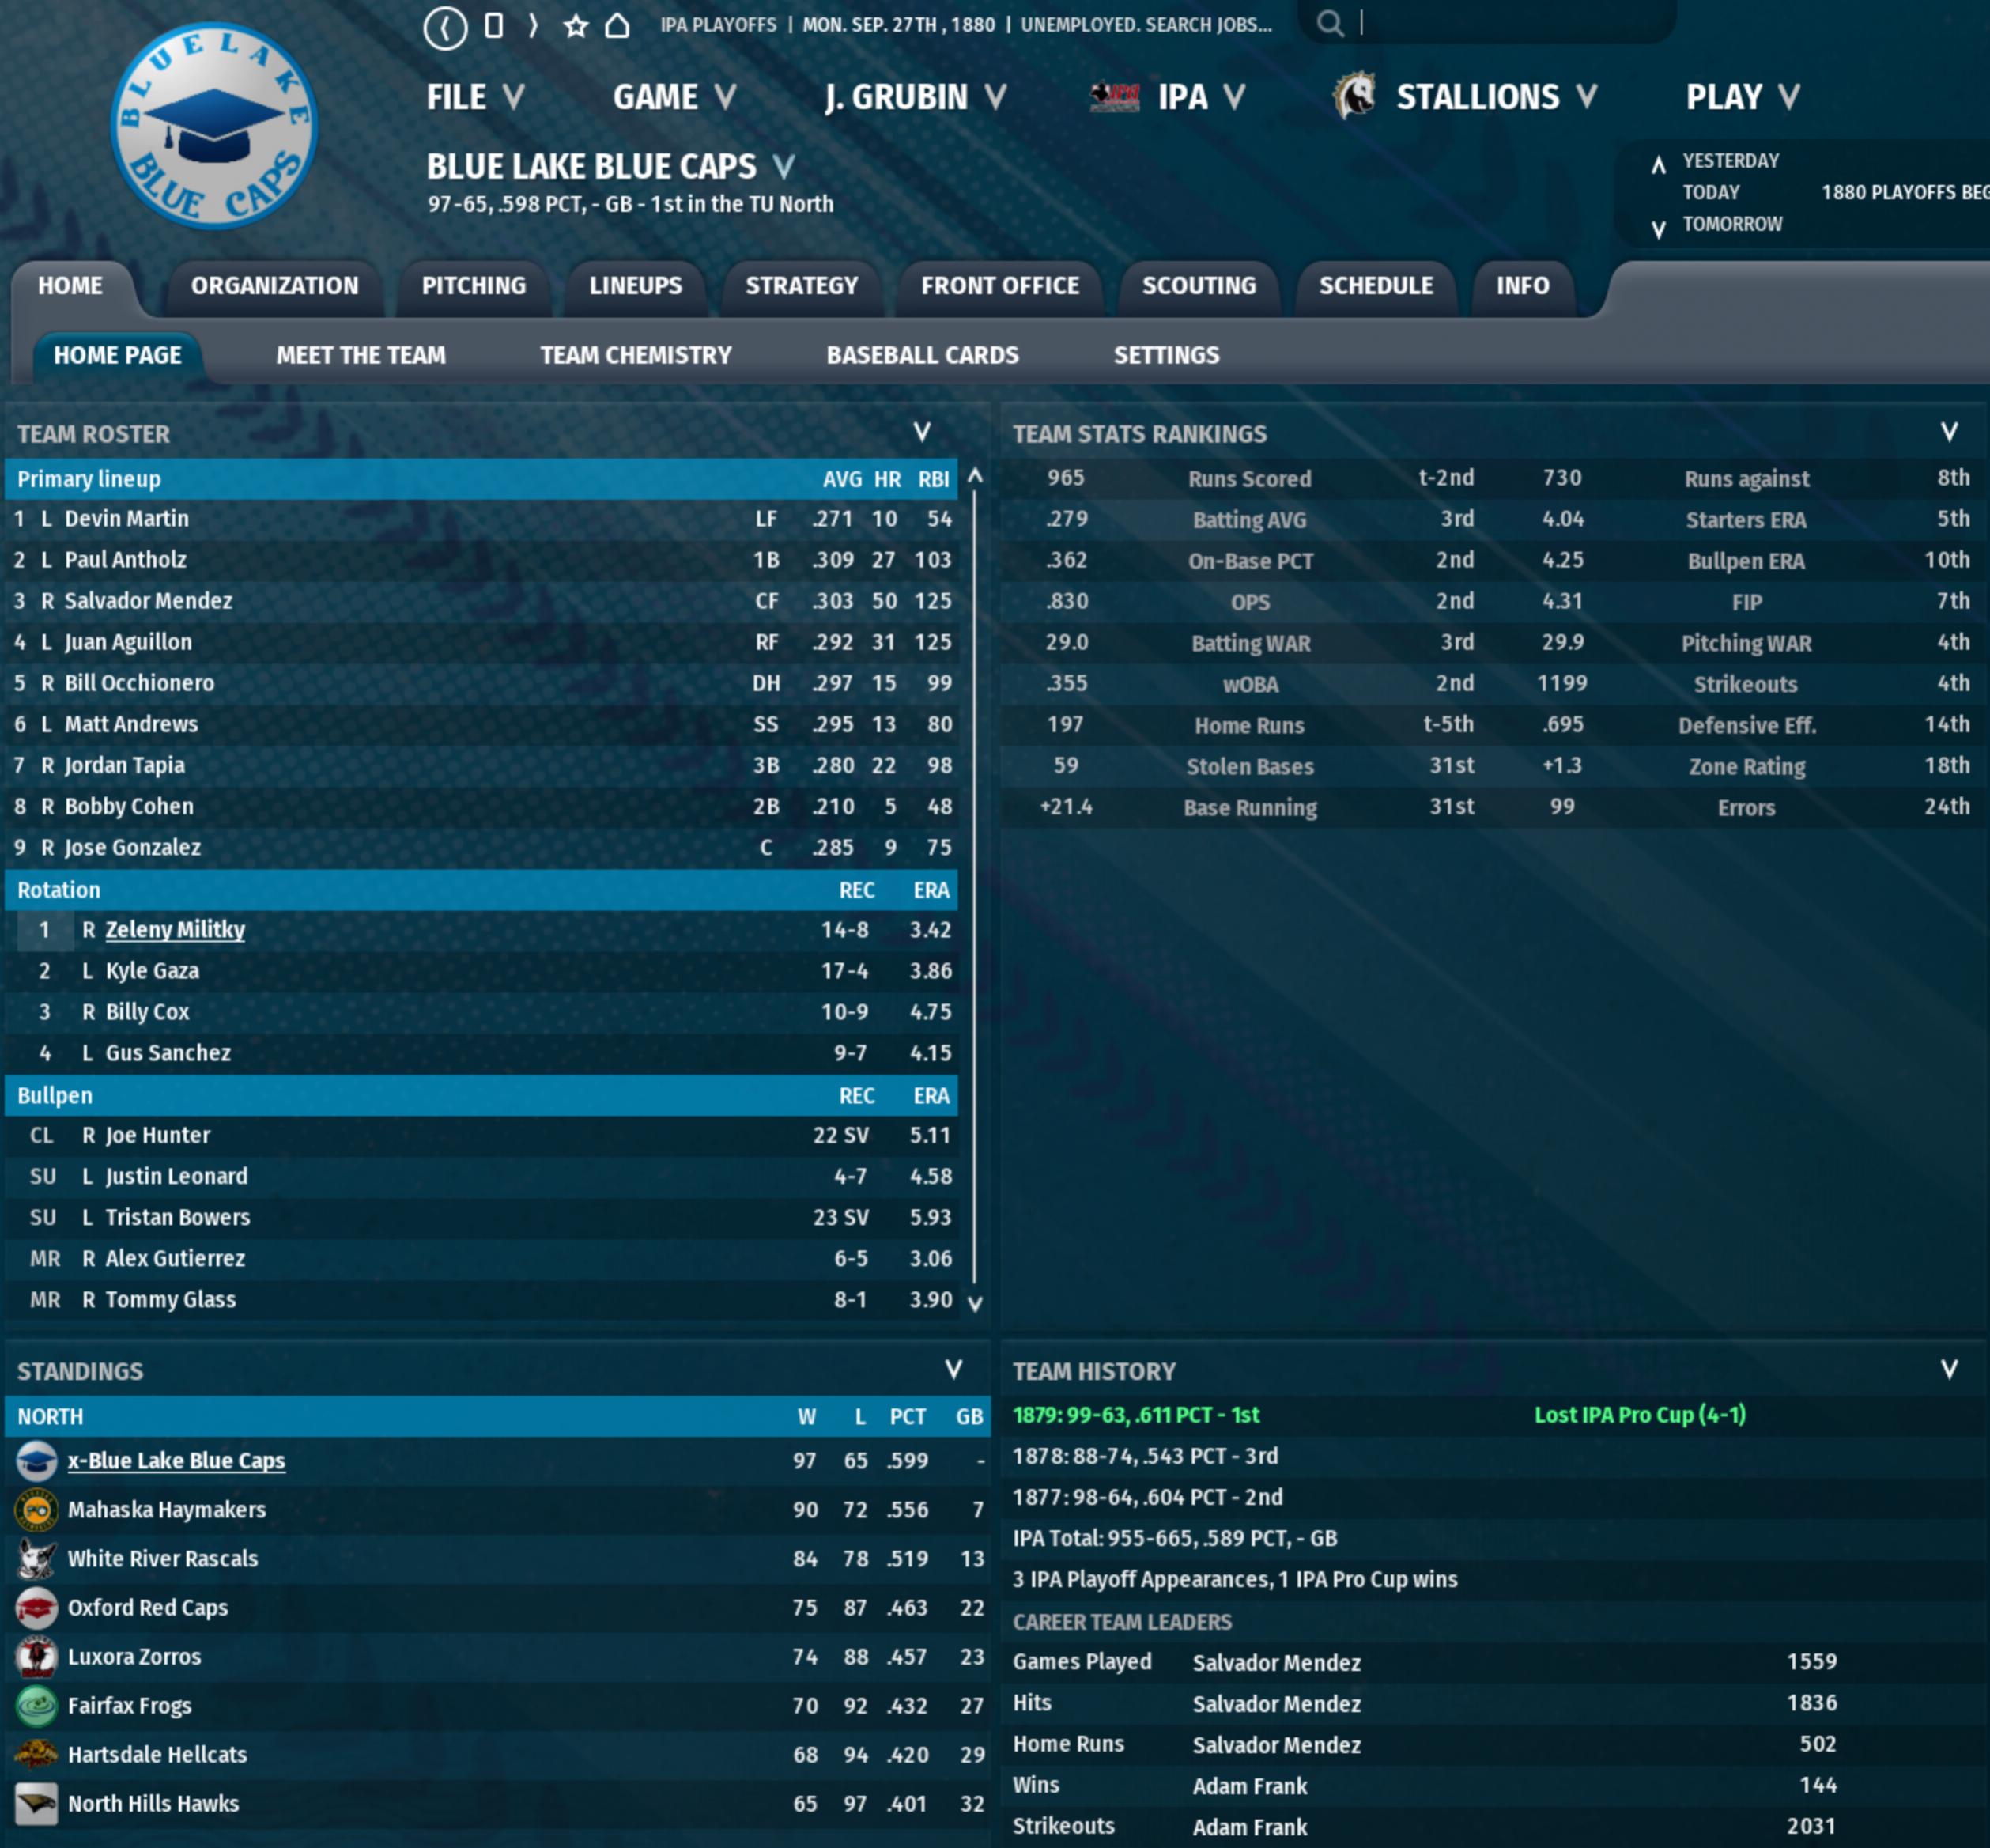This screenshot has width=1990, height=1848.
Task: Click the back navigation arrow icon
Action: (445, 27)
